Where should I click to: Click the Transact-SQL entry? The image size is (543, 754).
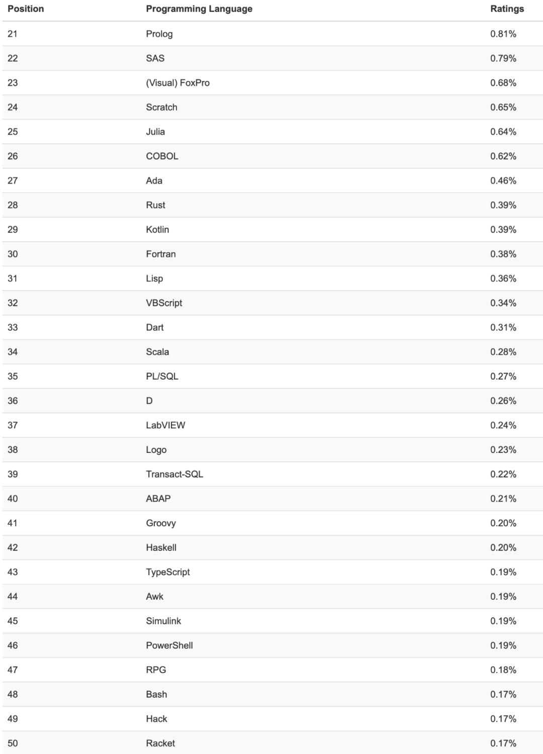(x=174, y=474)
